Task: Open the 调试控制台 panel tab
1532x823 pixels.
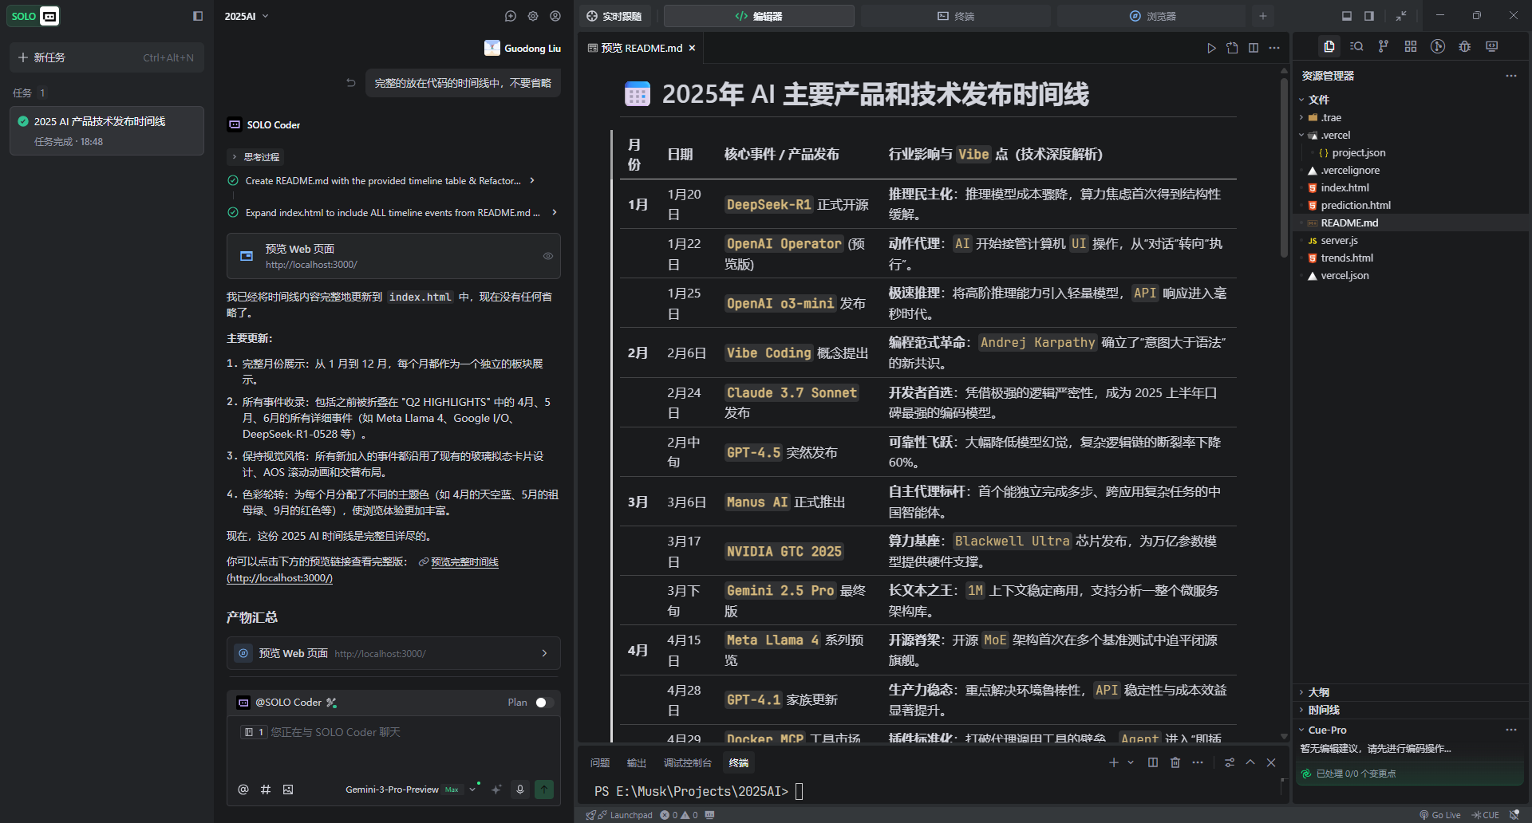Action: pos(688,763)
